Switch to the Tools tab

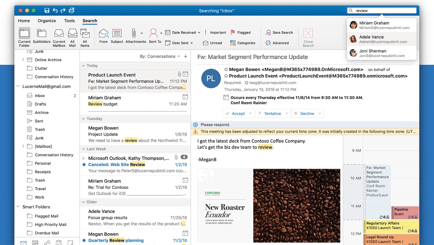pos(69,21)
